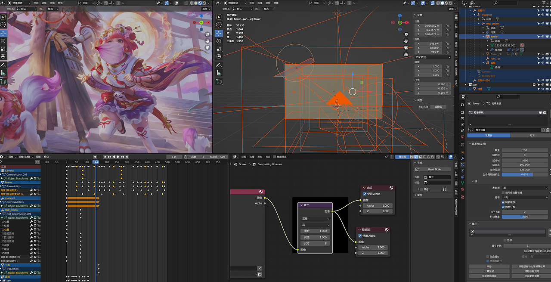
Task: Click the 清除所有烘焙 button
Action: tap(531, 271)
